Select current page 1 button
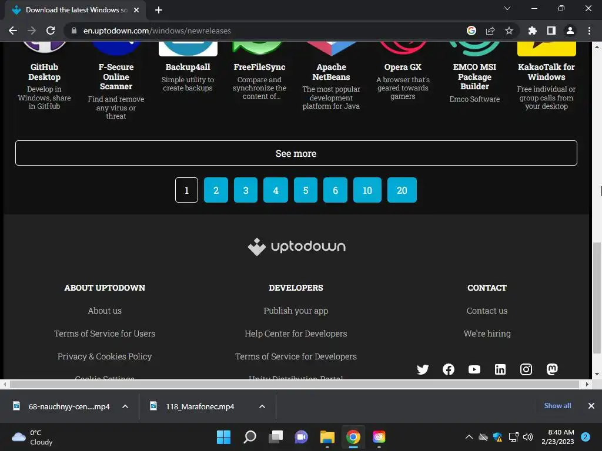Screen dimensions: 602x451 coord(186,190)
